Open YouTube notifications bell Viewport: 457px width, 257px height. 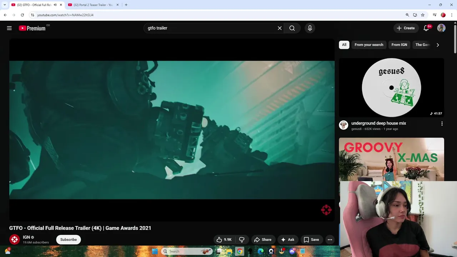point(426,28)
